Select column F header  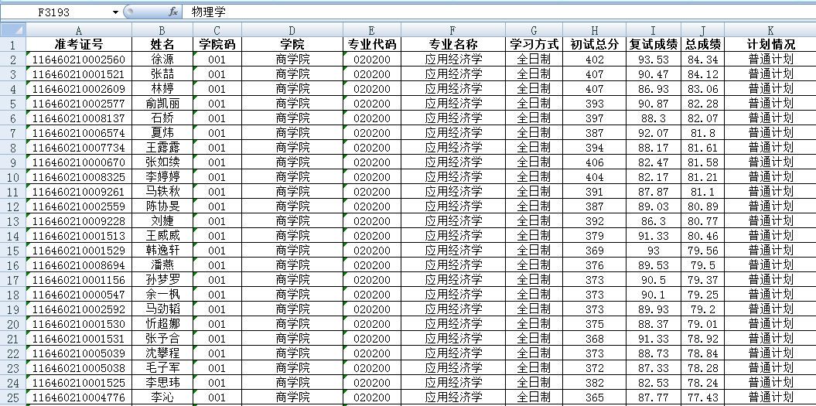453,29
